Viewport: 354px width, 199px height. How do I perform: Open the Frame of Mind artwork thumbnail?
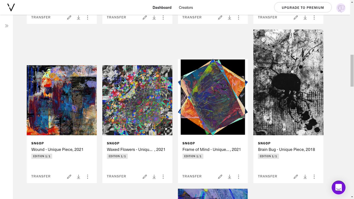point(213,97)
